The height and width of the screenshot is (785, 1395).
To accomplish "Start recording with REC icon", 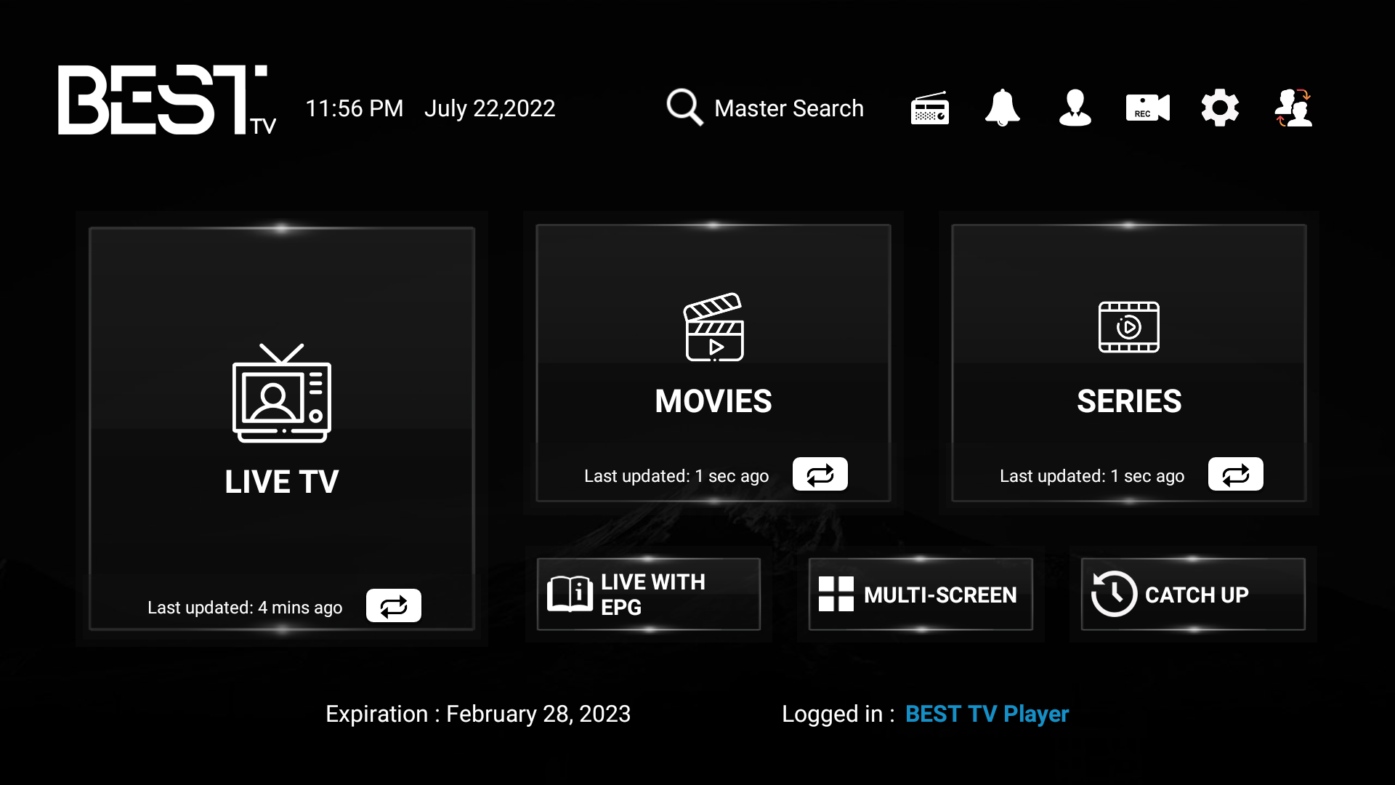I will tap(1147, 108).
